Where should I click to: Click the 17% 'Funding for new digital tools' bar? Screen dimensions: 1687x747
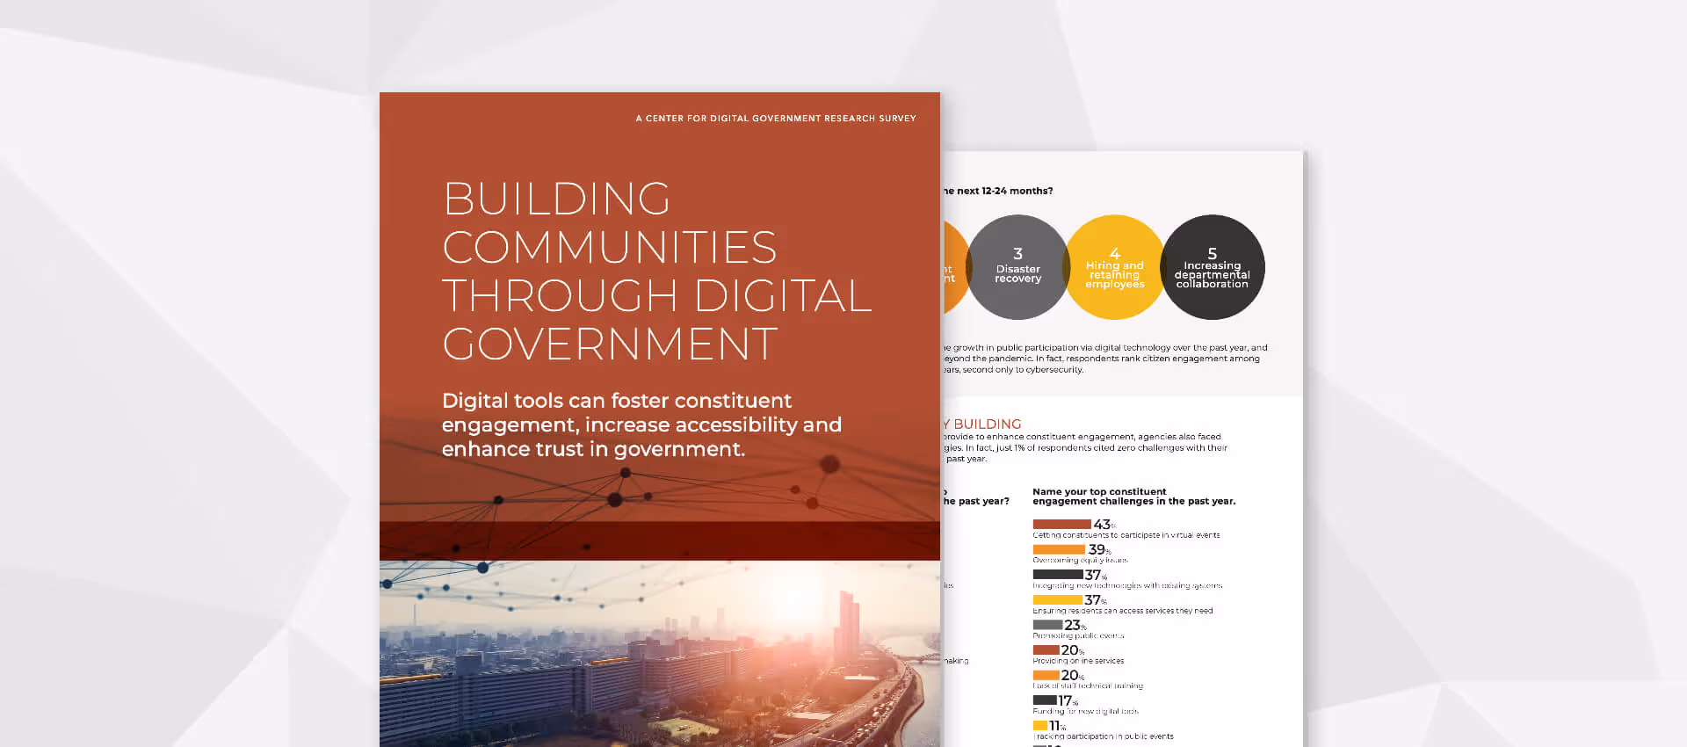[1045, 700]
